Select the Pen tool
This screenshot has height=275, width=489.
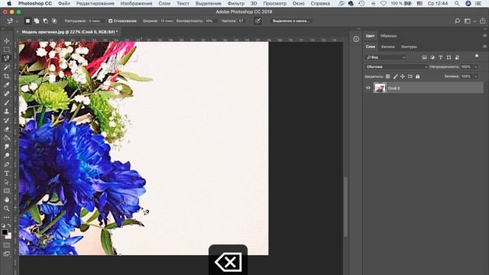[7, 164]
